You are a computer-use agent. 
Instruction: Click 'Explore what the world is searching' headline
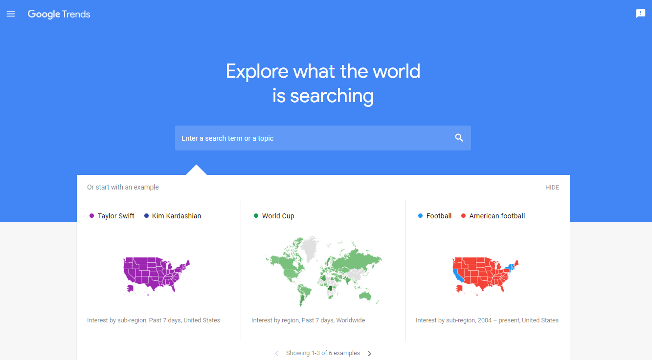coord(323,84)
